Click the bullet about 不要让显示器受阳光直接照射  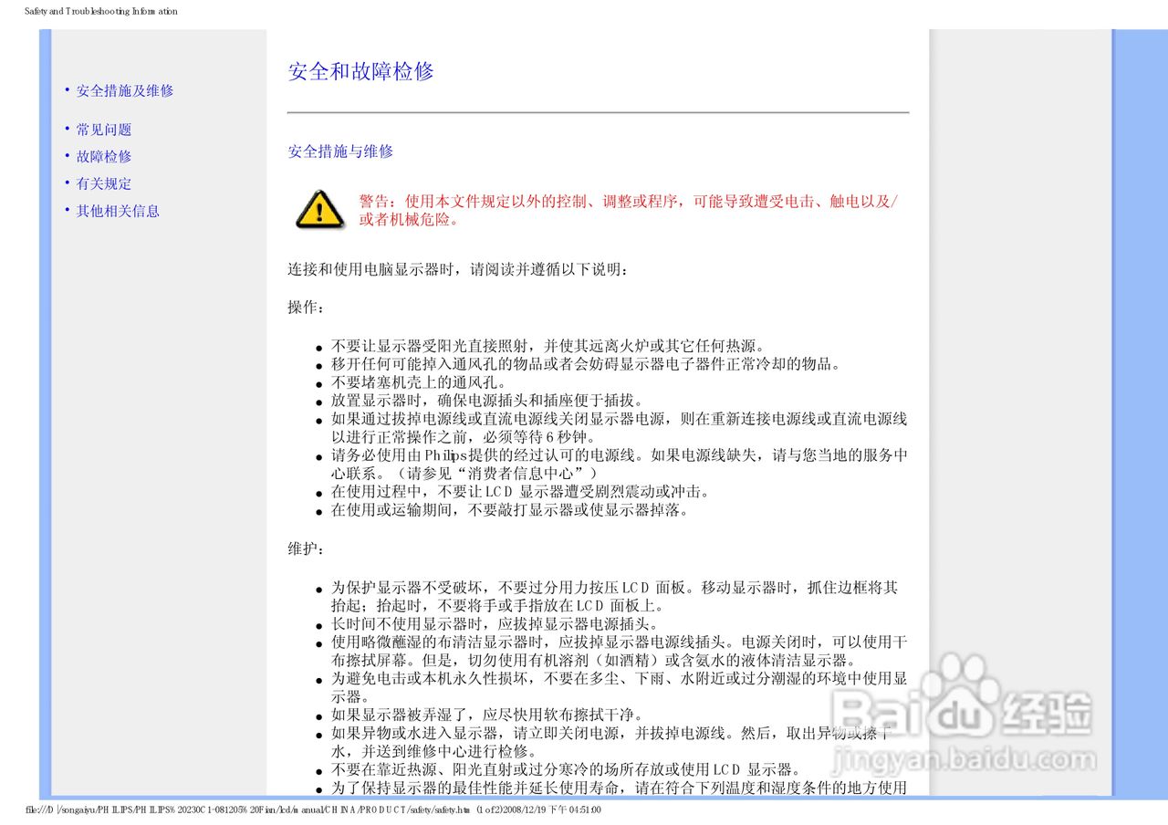point(547,346)
